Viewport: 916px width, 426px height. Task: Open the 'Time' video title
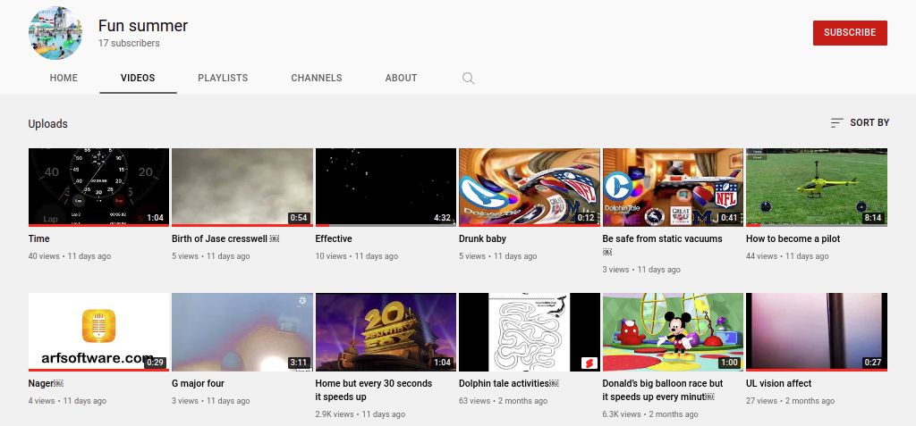point(39,238)
